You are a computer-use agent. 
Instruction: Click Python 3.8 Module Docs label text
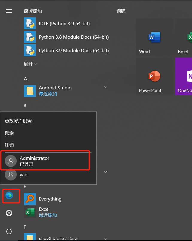coord(74,37)
